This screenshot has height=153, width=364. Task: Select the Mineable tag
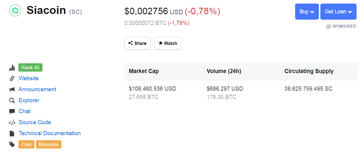pos(49,144)
